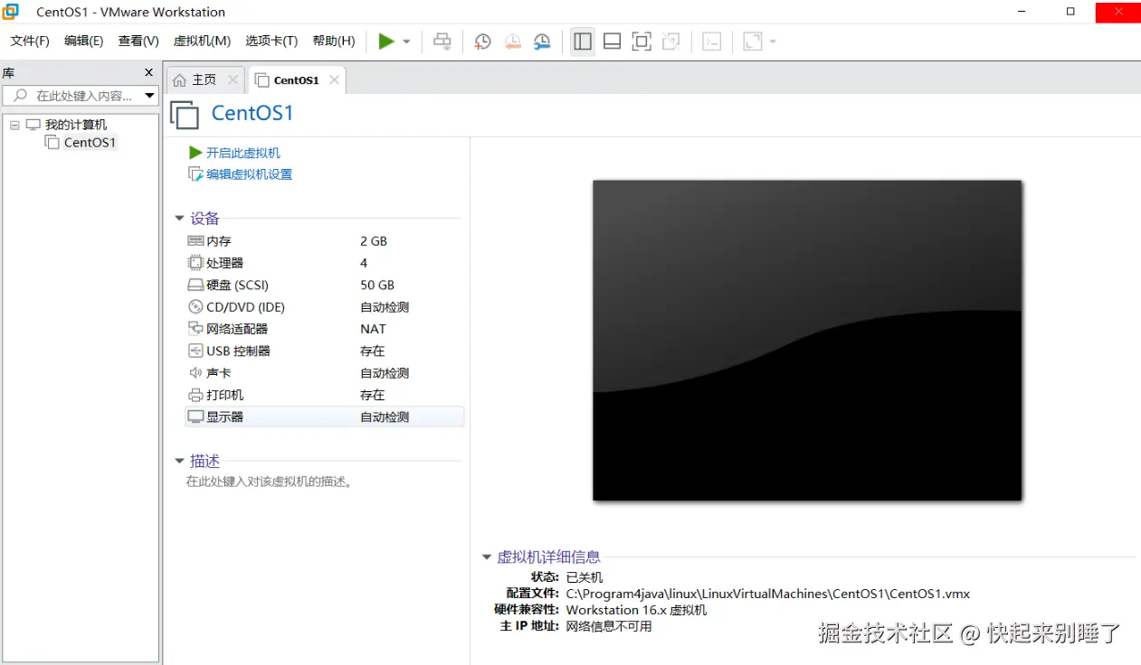This screenshot has width=1141, height=665.
Task: Send Ctrl+Alt+Del to the guest OS
Action: tap(442, 41)
